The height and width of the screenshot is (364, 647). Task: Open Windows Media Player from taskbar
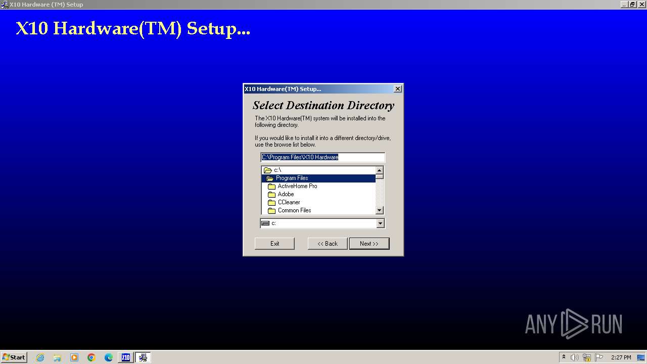[x=74, y=357]
